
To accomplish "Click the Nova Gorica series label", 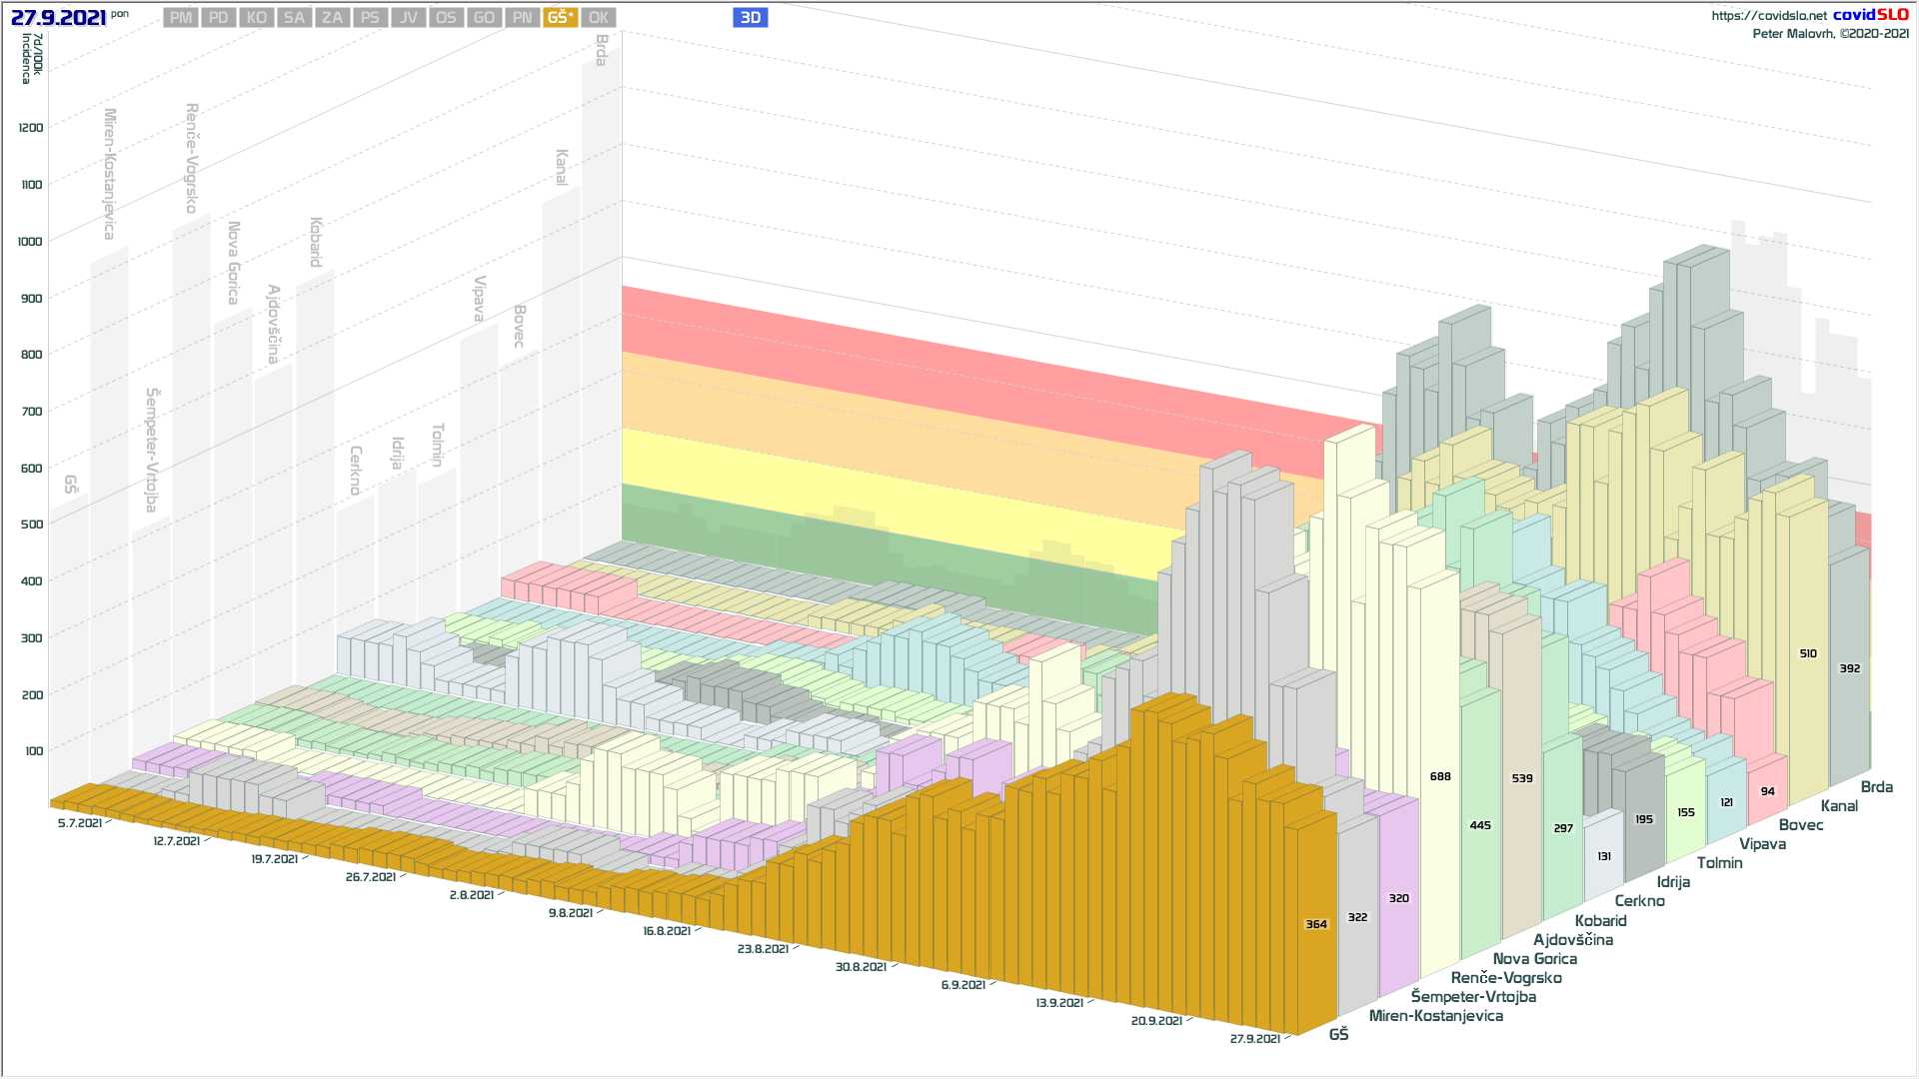I will [x=1534, y=959].
